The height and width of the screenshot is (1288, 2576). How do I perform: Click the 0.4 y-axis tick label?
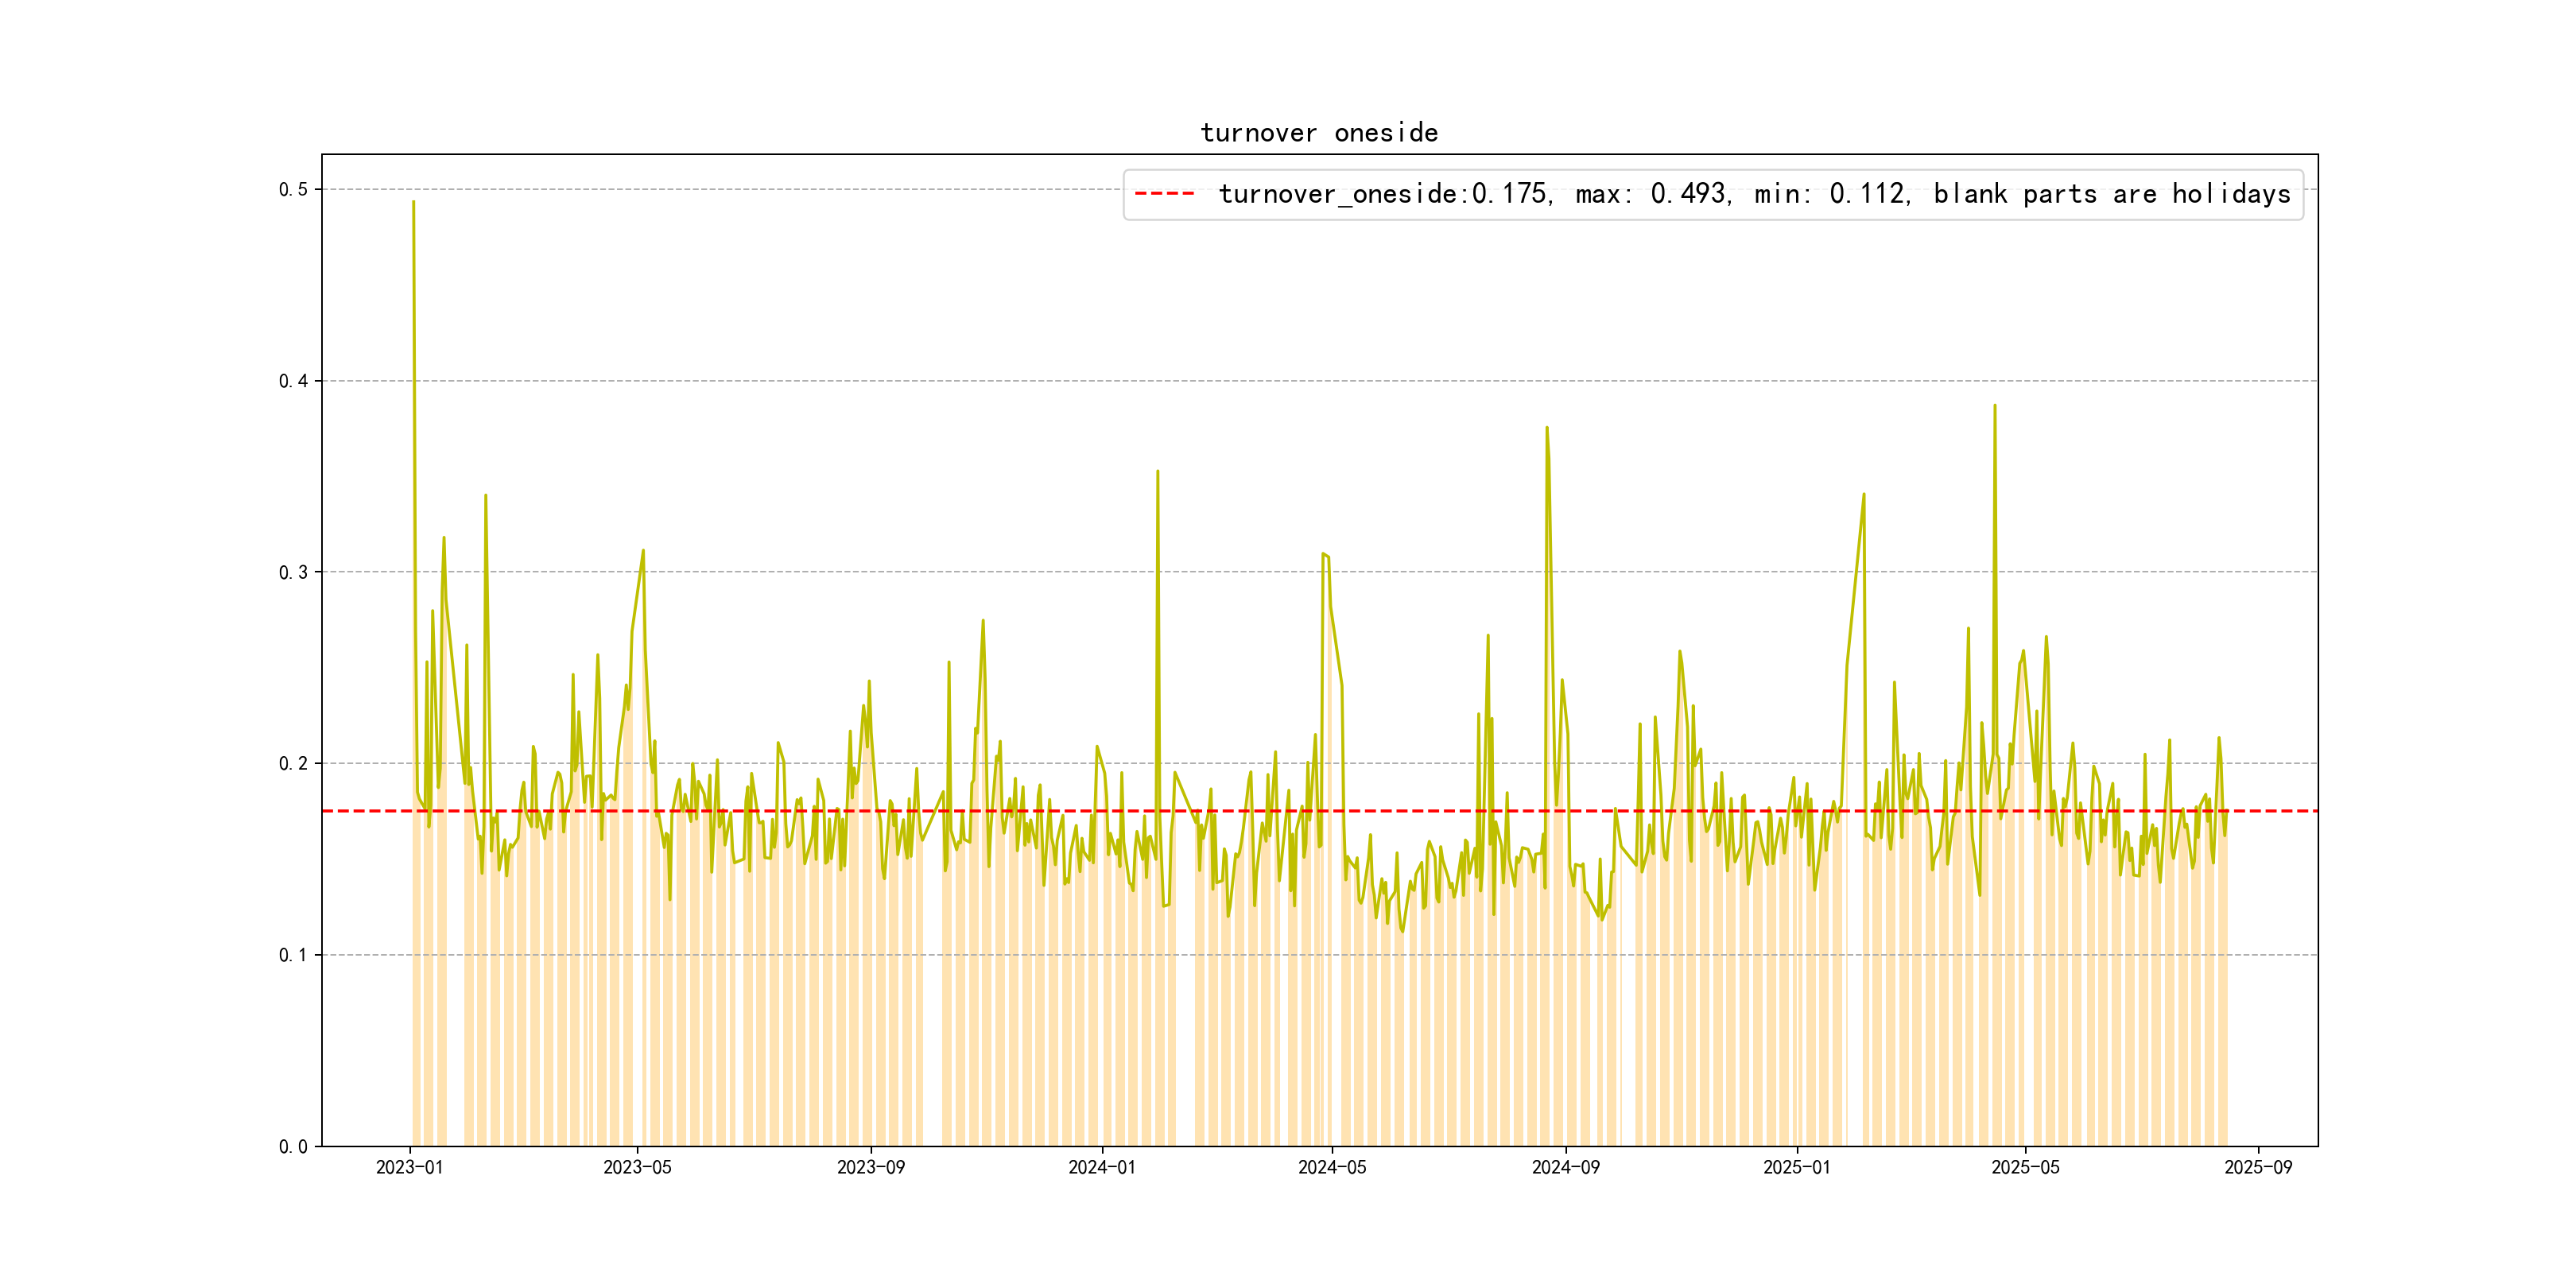[293, 381]
